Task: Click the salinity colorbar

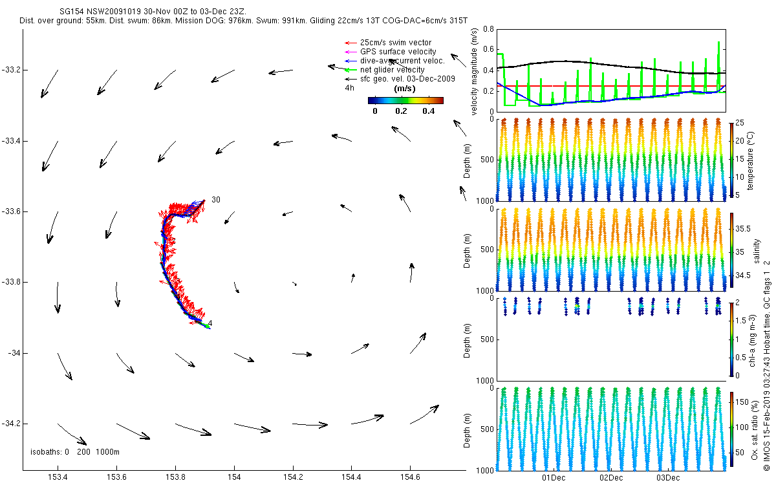Action: [731, 251]
